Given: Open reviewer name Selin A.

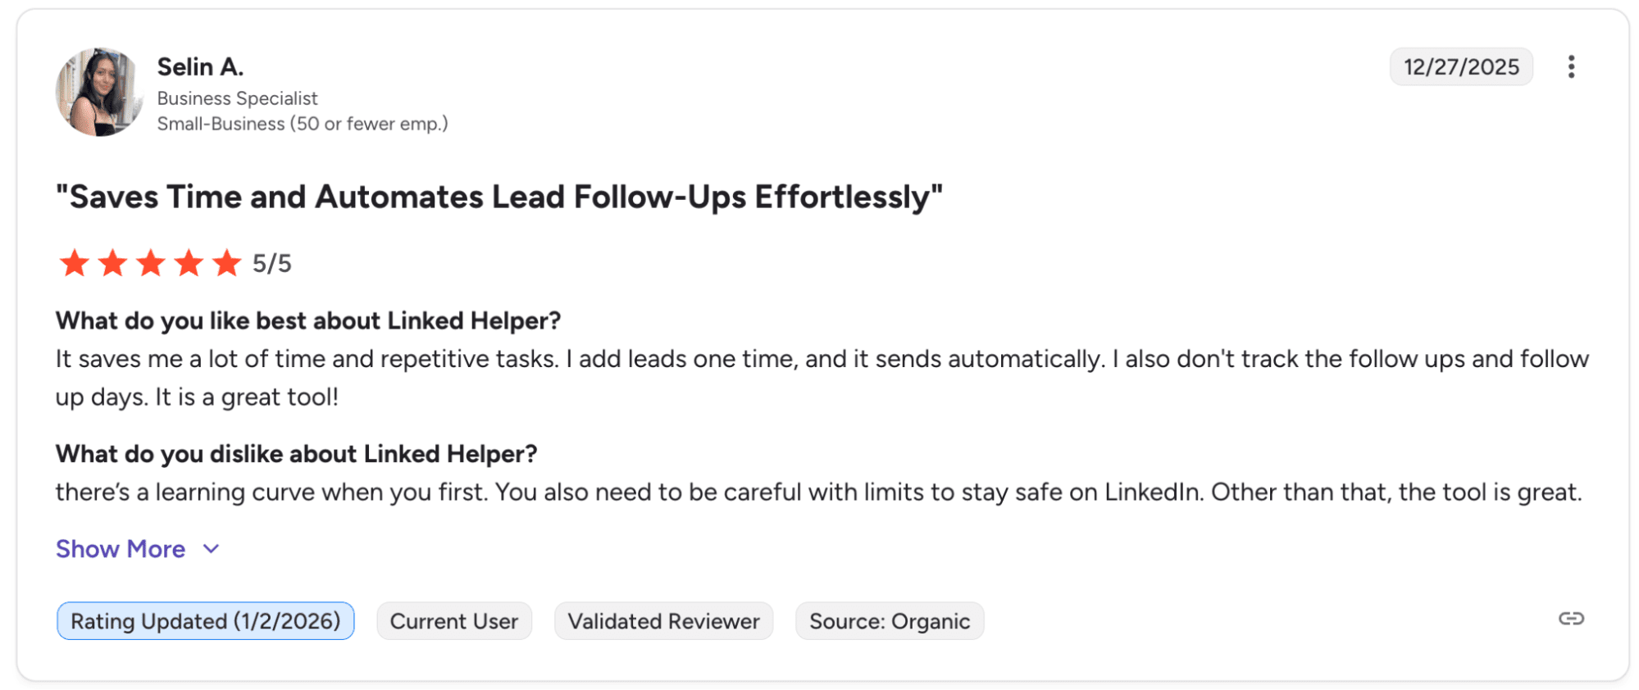Looking at the screenshot, I should [x=200, y=66].
